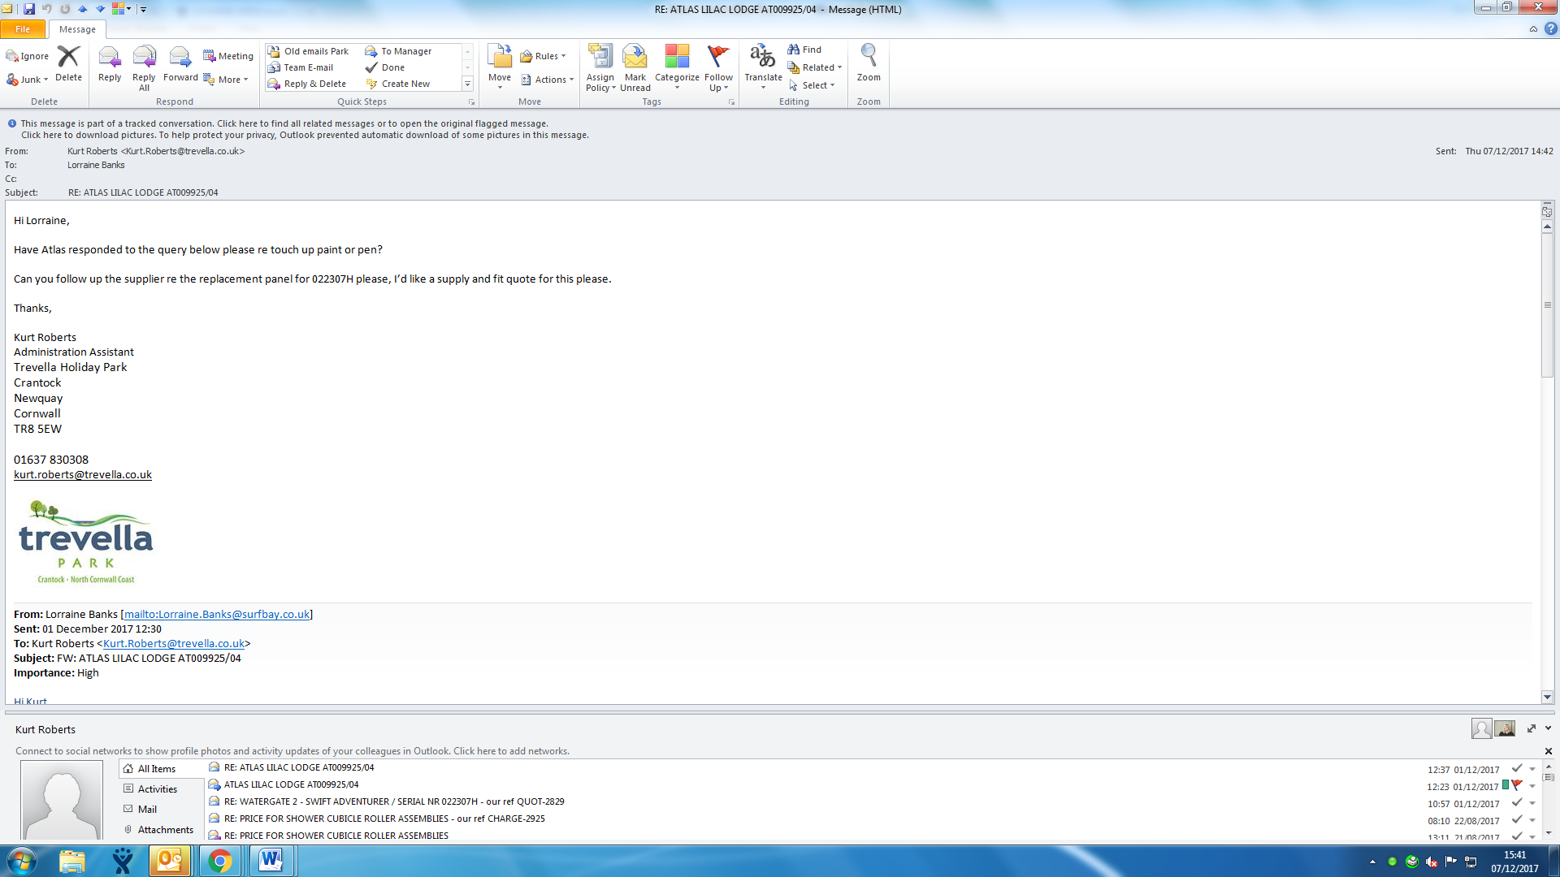This screenshot has height=877, width=1560.
Task: Open Google Chrome from taskbar
Action: [x=219, y=861]
